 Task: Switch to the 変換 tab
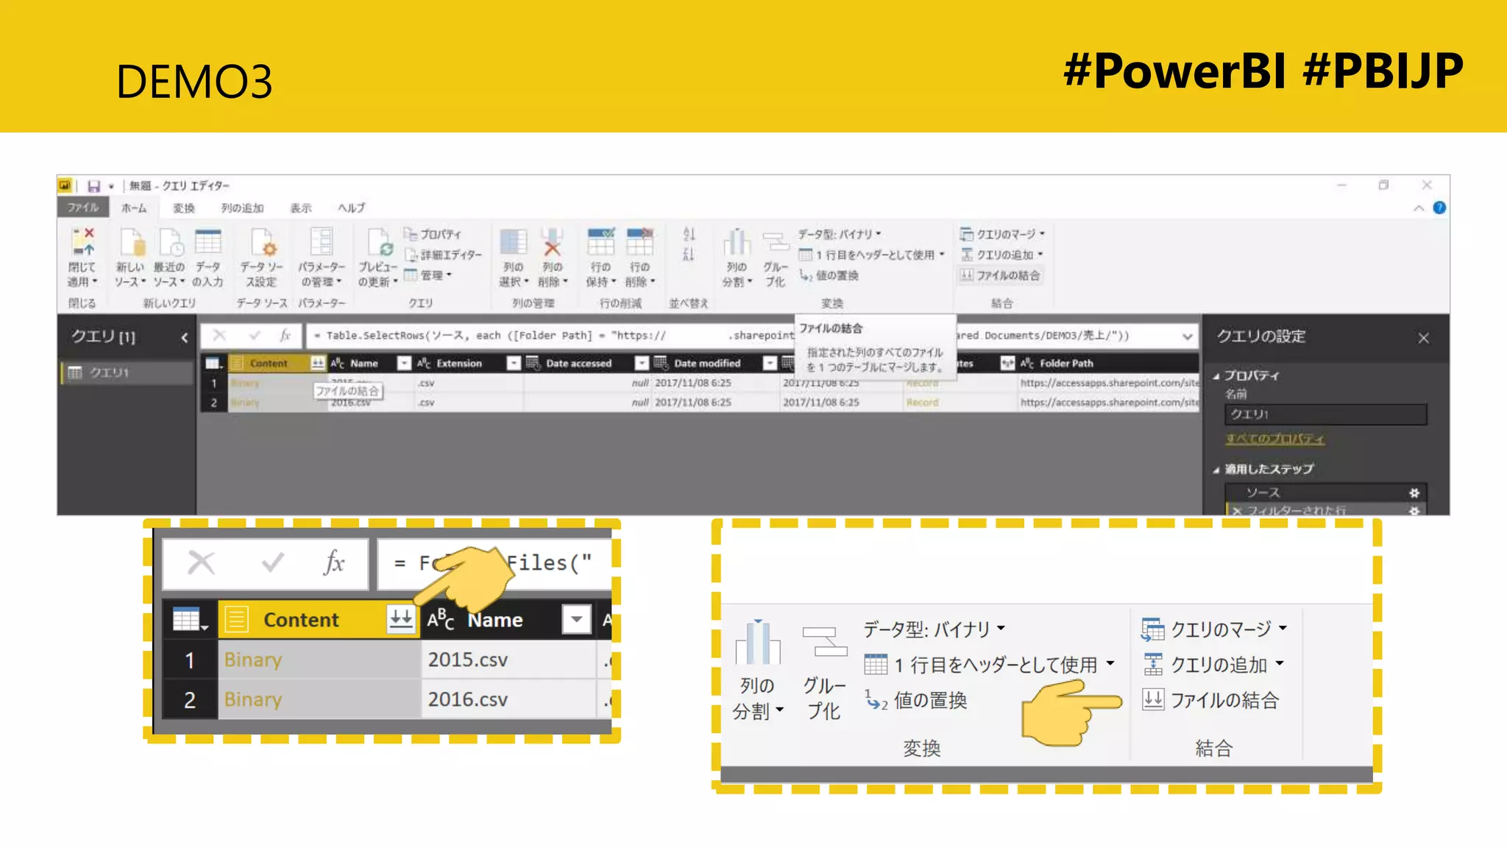(x=184, y=208)
